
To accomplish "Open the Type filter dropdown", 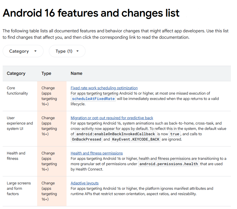I will (x=64, y=51).
